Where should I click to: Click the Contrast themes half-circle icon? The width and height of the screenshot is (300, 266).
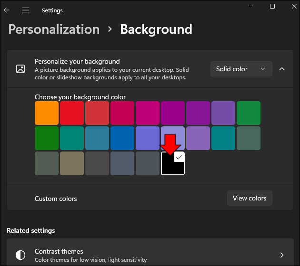coord(20,255)
